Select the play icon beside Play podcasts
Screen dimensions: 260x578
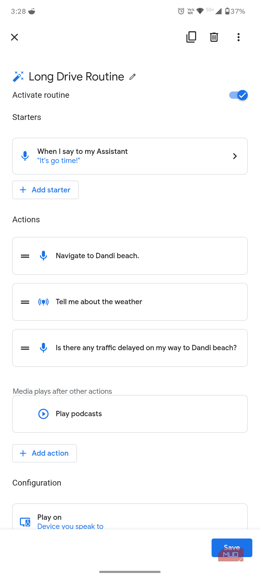pos(43,414)
